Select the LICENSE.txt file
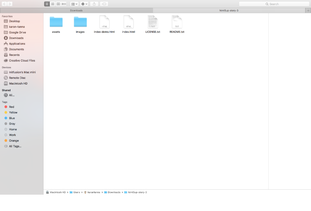The height and width of the screenshot is (211, 311). (x=153, y=24)
